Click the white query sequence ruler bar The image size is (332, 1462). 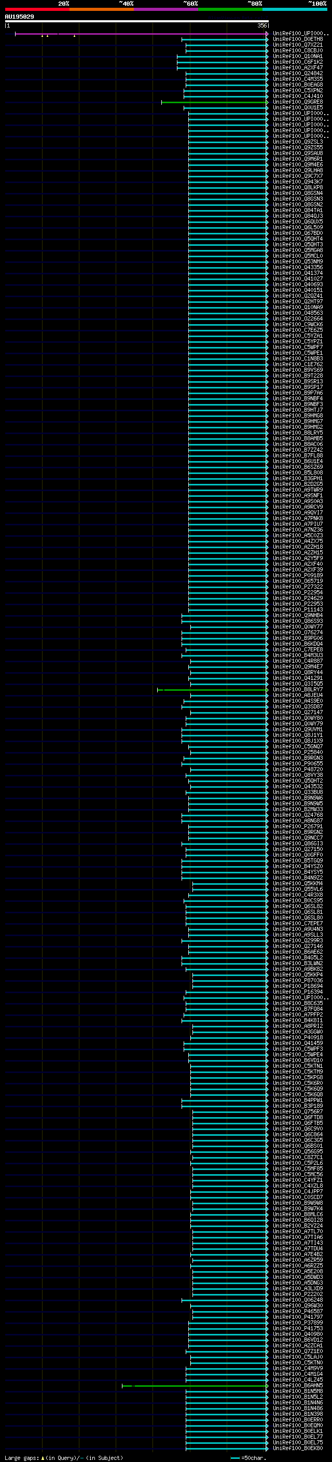[137, 22]
